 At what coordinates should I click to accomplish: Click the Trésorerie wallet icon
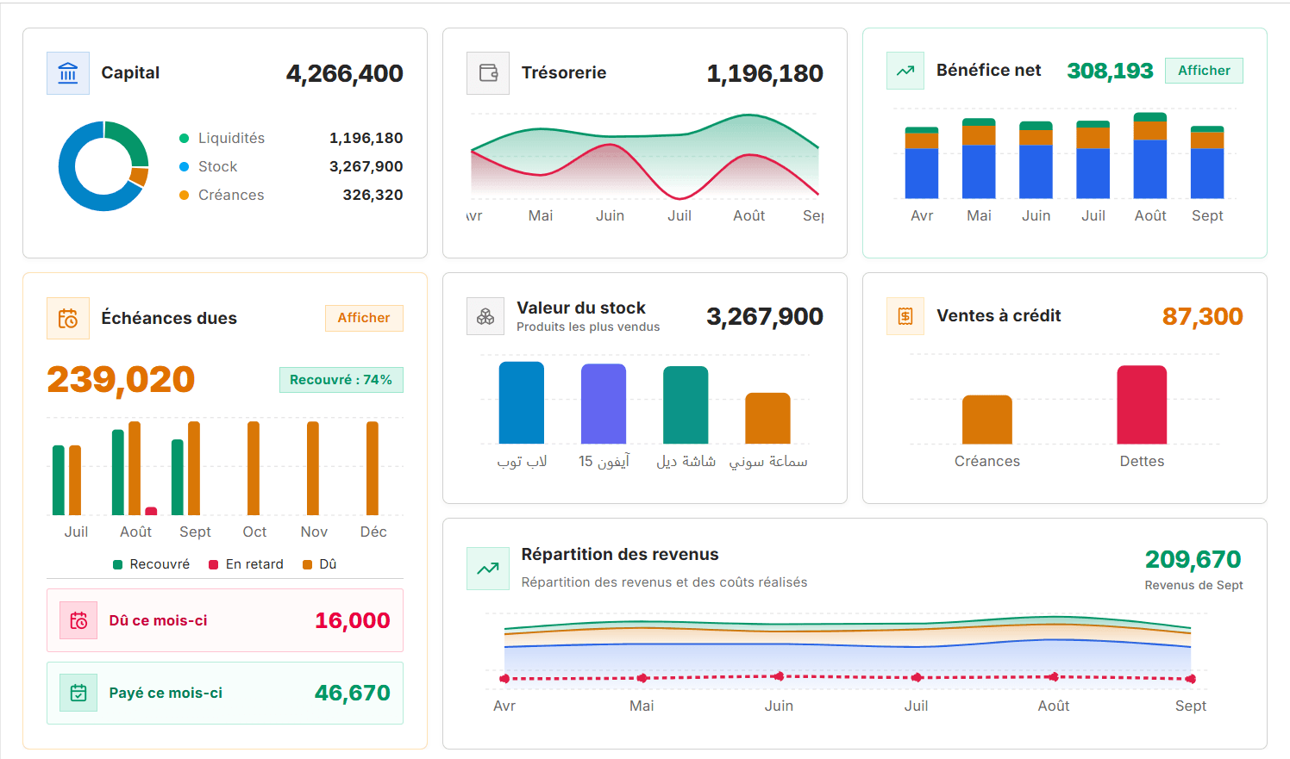(488, 73)
